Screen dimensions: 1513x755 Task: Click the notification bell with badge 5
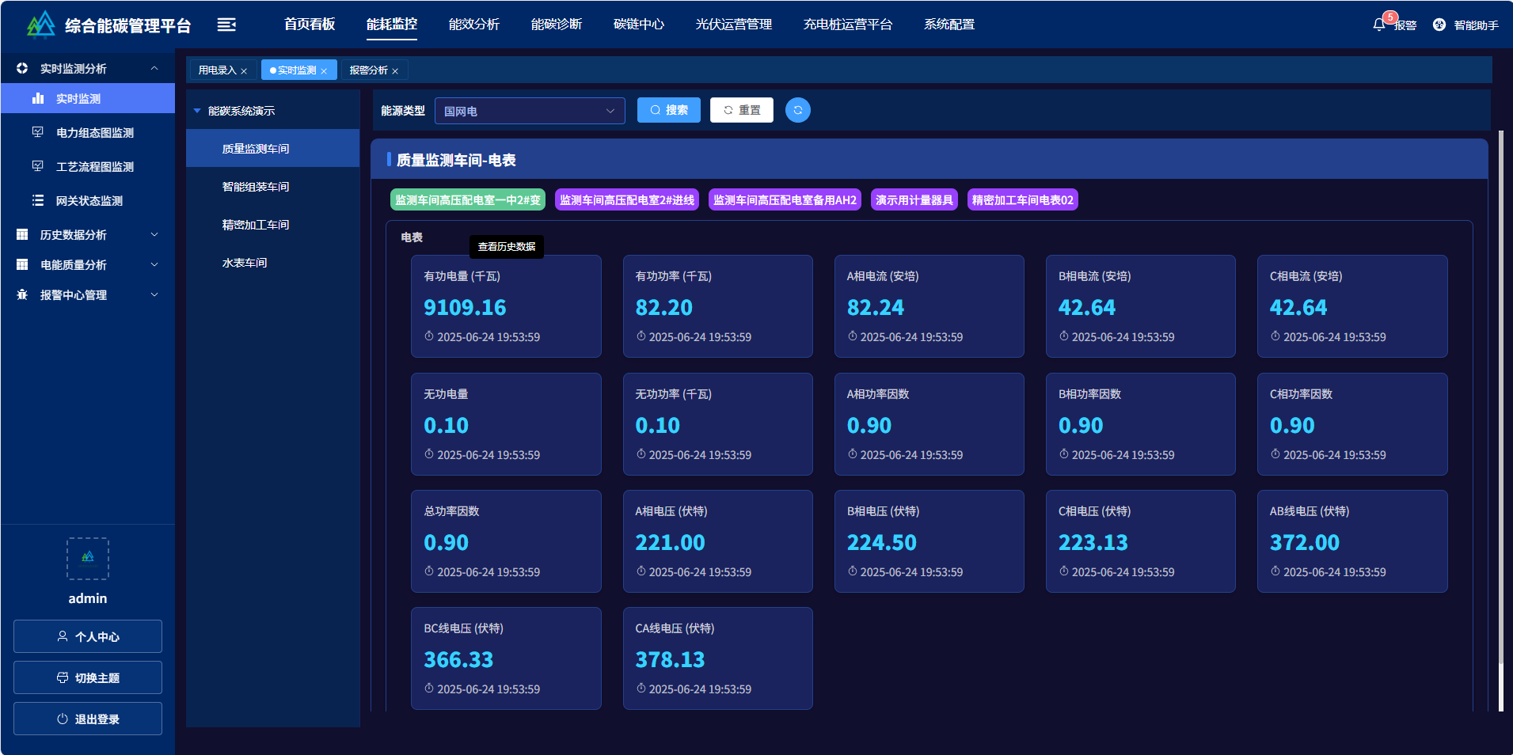point(1378,23)
